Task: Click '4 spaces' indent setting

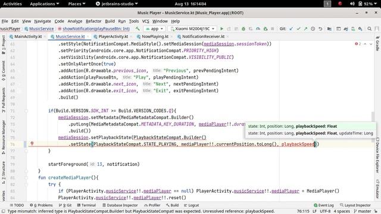Action: [x=342, y=211]
